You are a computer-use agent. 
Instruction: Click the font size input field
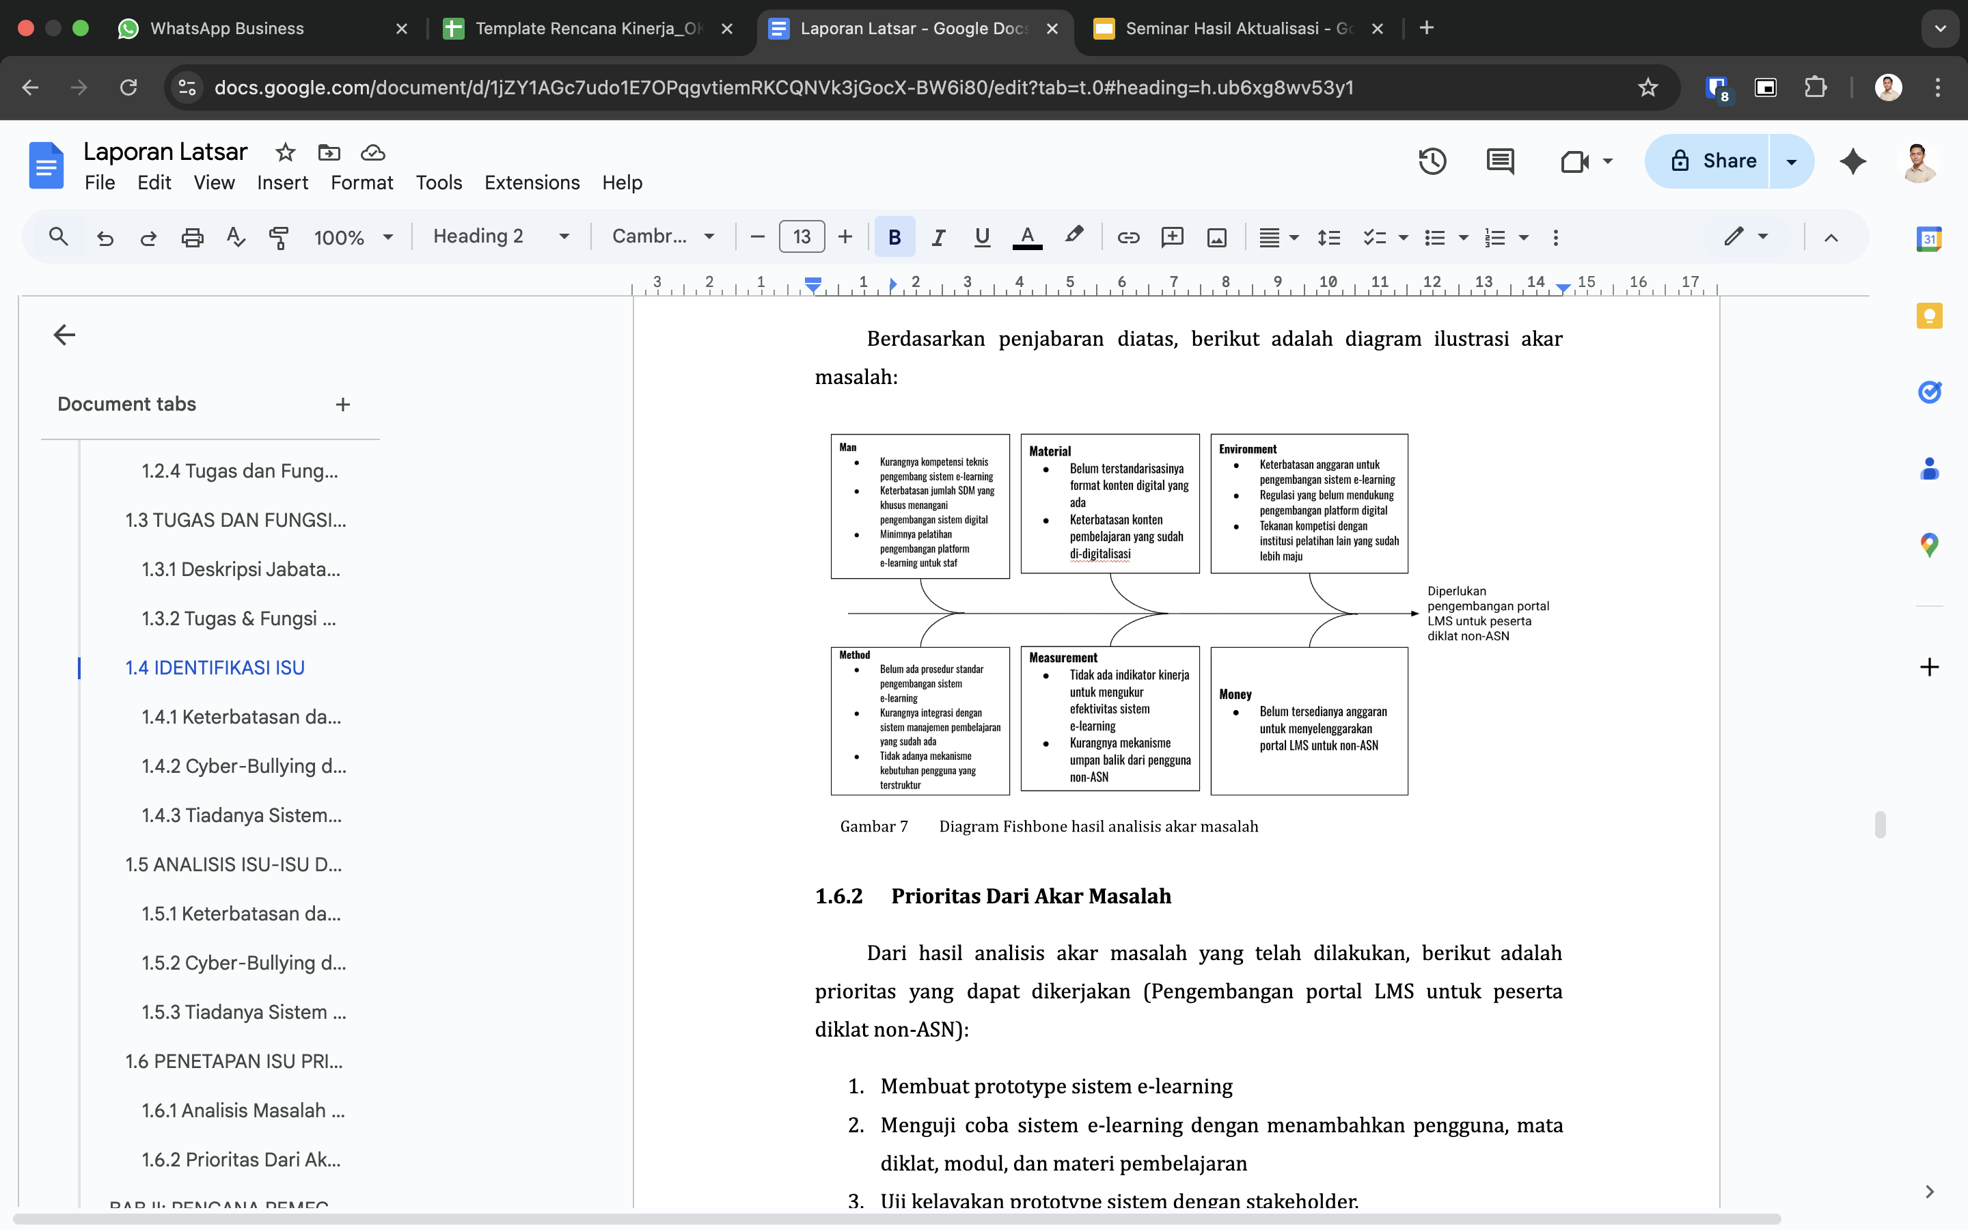point(801,236)
